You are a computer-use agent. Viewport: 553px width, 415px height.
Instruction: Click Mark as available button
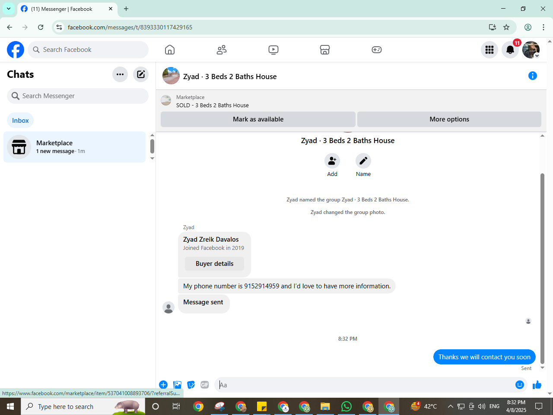point(258,119)
